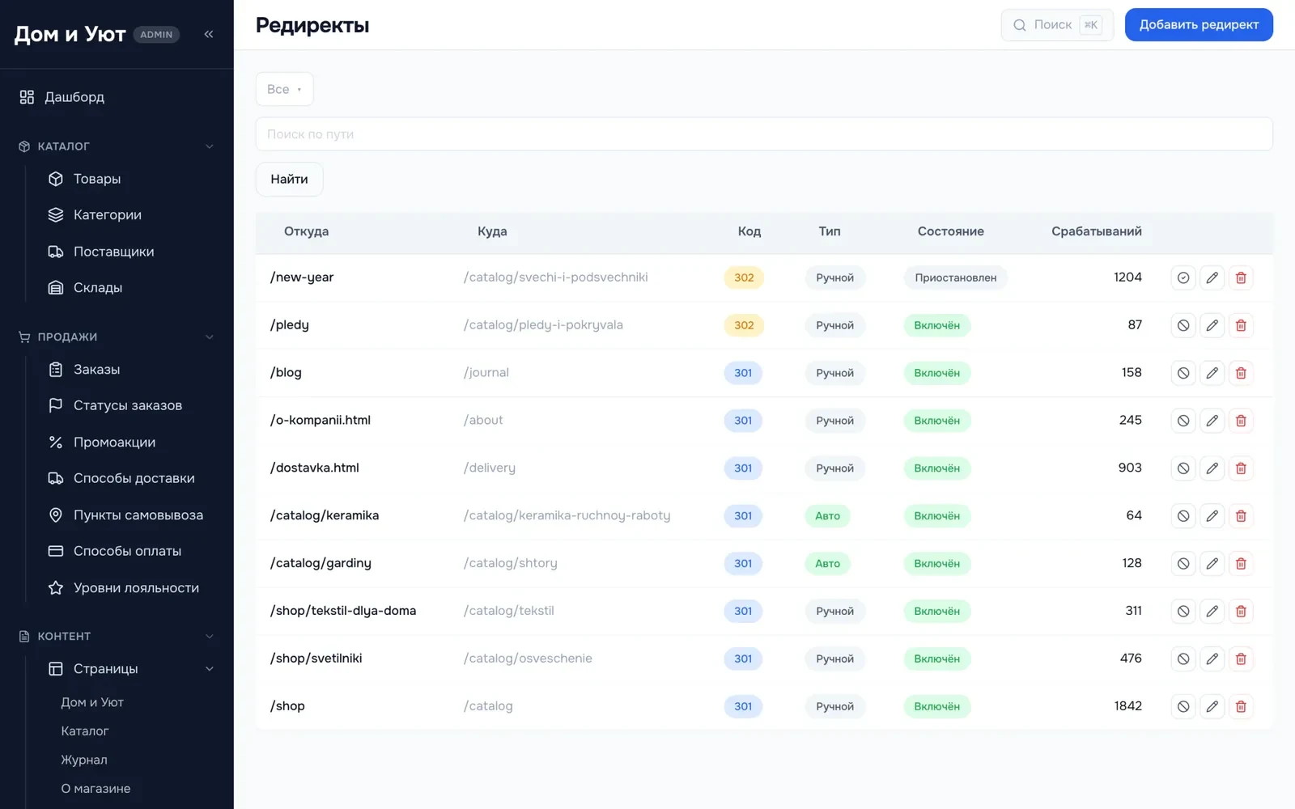Viewport: 1295px width, 809px height.
Task: Disable the /blog redirect
Action: pos(1183,373)
